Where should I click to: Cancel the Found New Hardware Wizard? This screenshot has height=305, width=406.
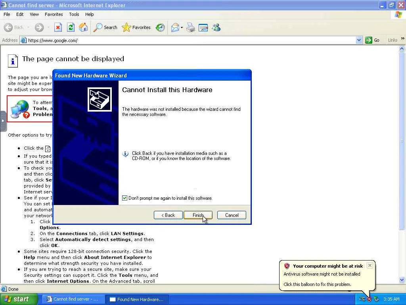[232, 215]
